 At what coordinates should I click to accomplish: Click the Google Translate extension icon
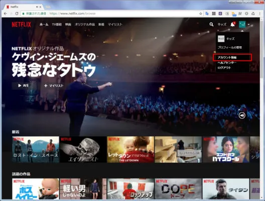(207, 14)
